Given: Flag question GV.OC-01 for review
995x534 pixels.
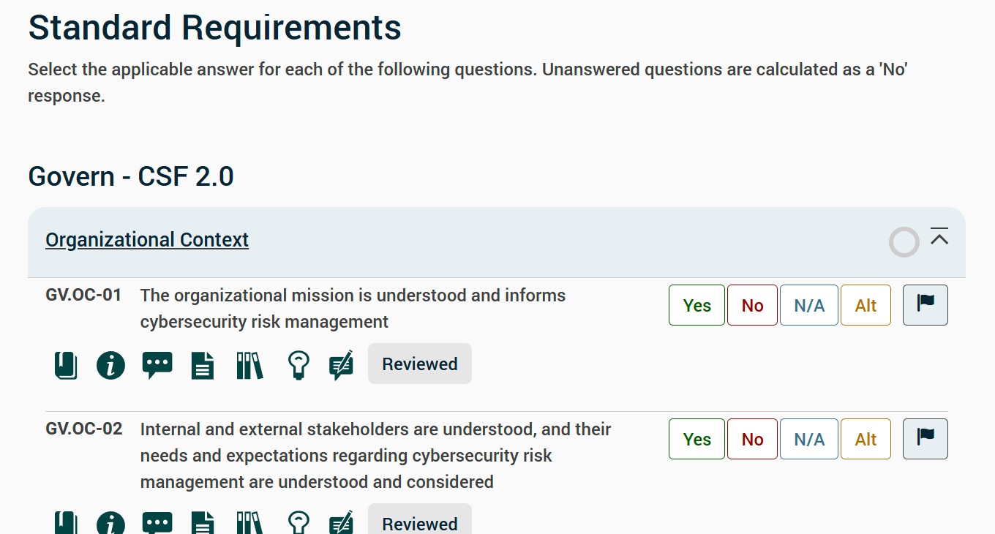Looking at the screenshot, I should click(925, 305).
